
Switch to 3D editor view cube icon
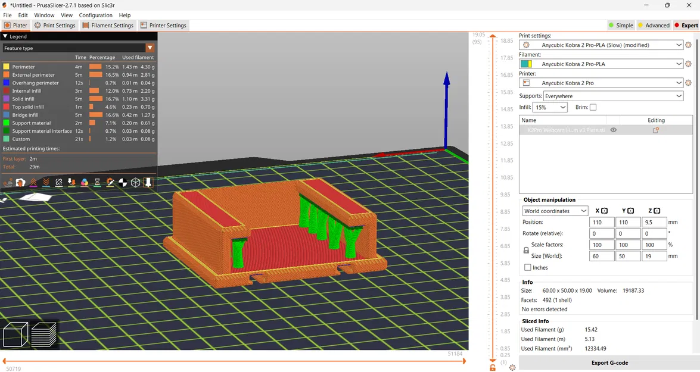point(15,335)
